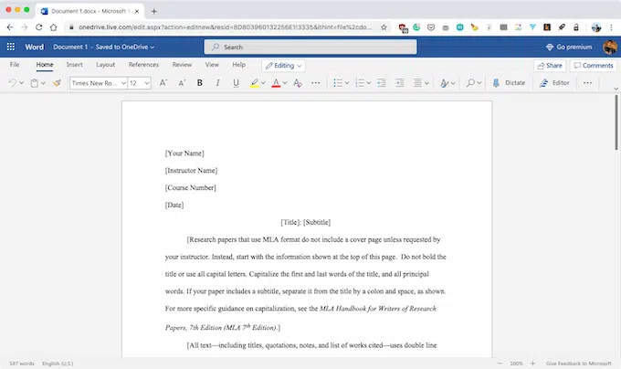The height and width of the screenshot is (369, 621).
Task: Open the Editor pane
Action: [554, 83]
